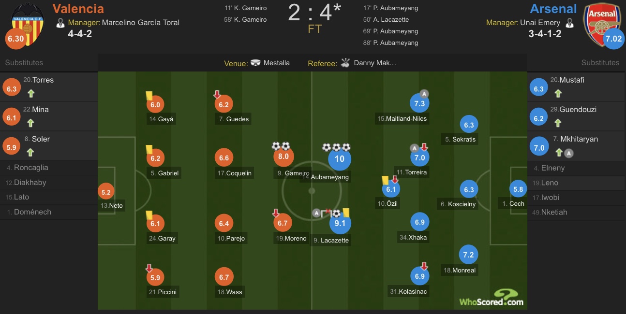
Task: Click Valencia's 6.30 team rating badge
Action: click(15, 39)
